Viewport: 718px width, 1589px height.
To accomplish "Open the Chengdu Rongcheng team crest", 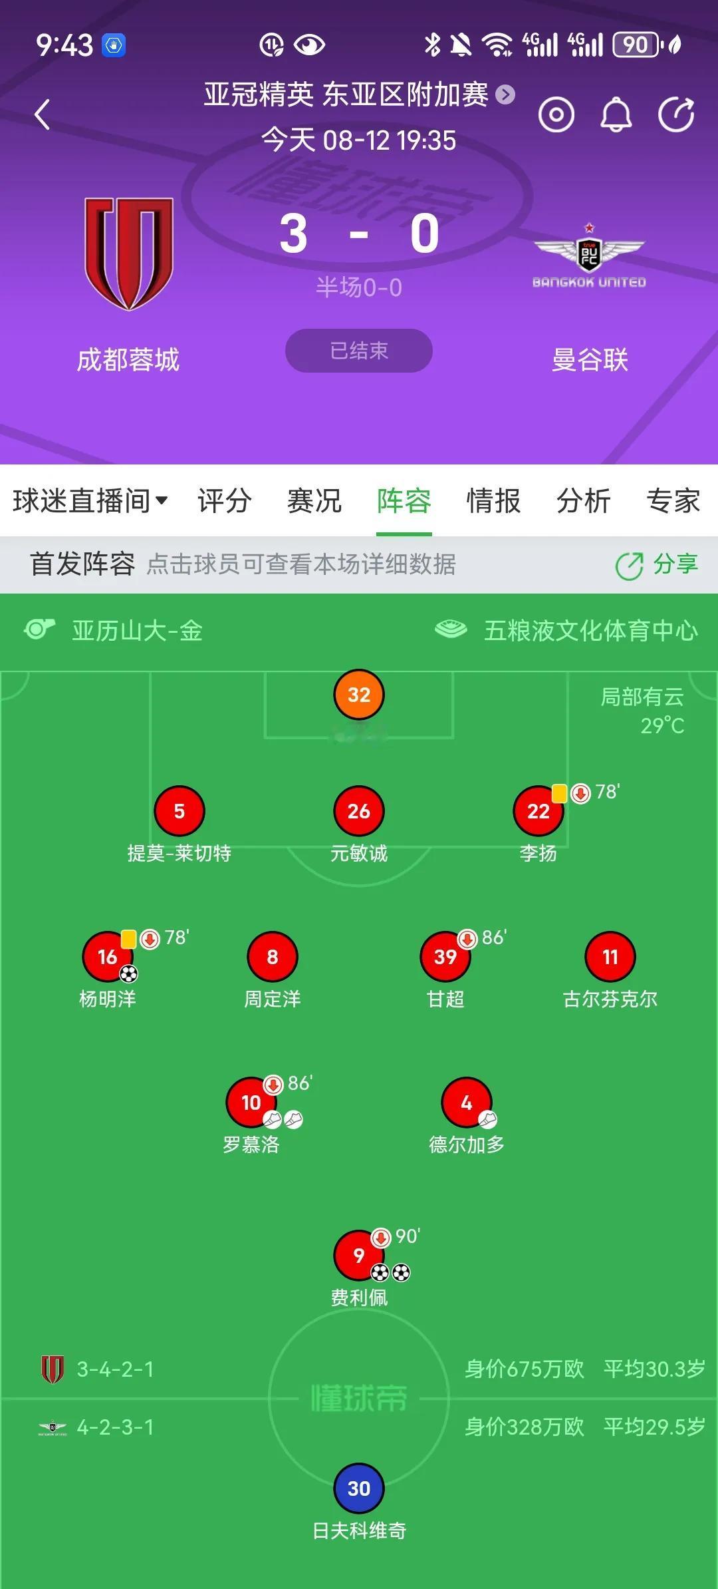I will coord(128,254).
